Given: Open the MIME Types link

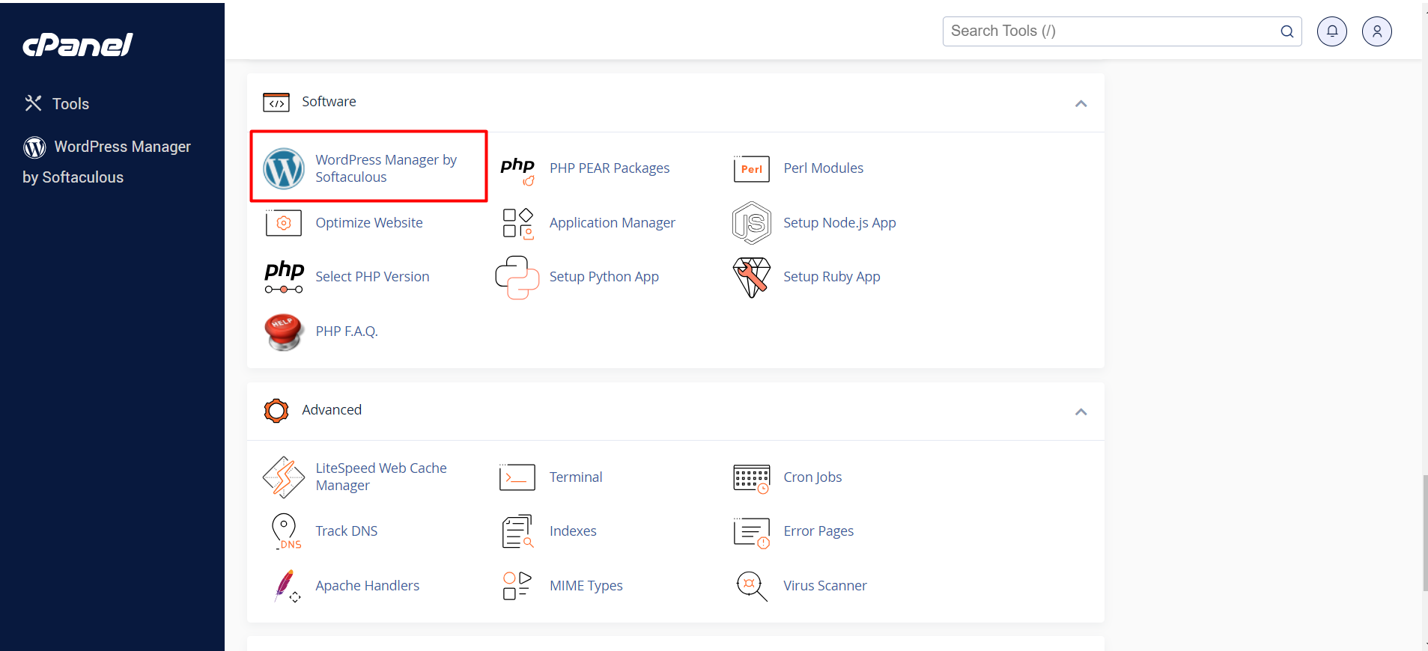Looking at the screenshot, I should pyautogui.click(x=586, y=586).
